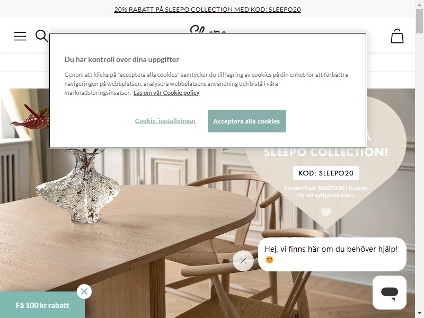Open the hamburger menu
The width and height of the screenshot is (424, 318).
(20, 36)
